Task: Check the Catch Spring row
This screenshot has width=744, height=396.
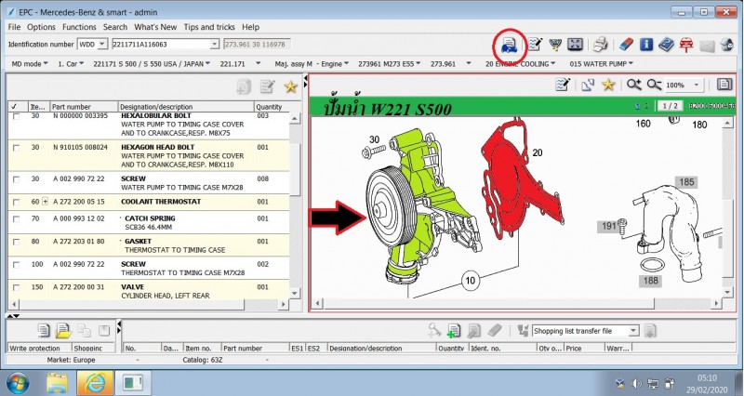Action: click(x=16, y=219)
